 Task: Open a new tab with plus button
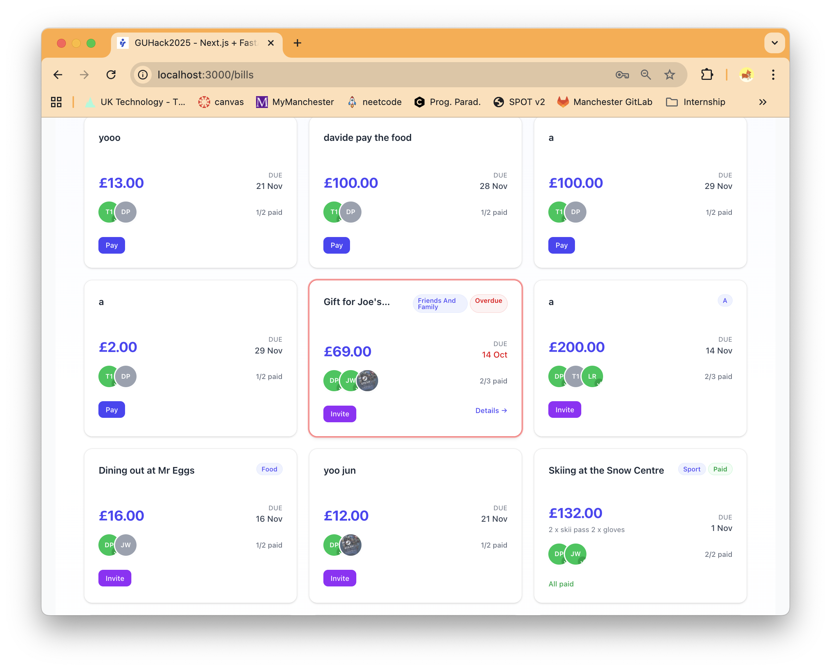pos(297,43)
